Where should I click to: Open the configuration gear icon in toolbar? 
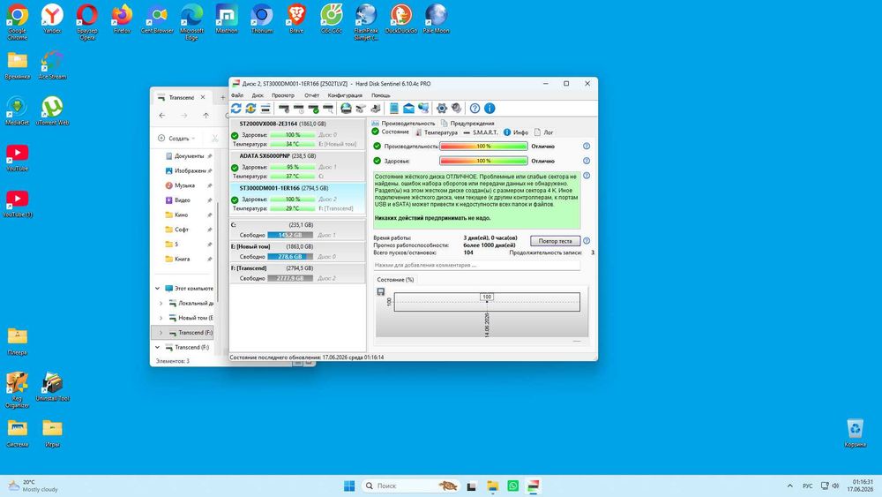coord(442,108)
